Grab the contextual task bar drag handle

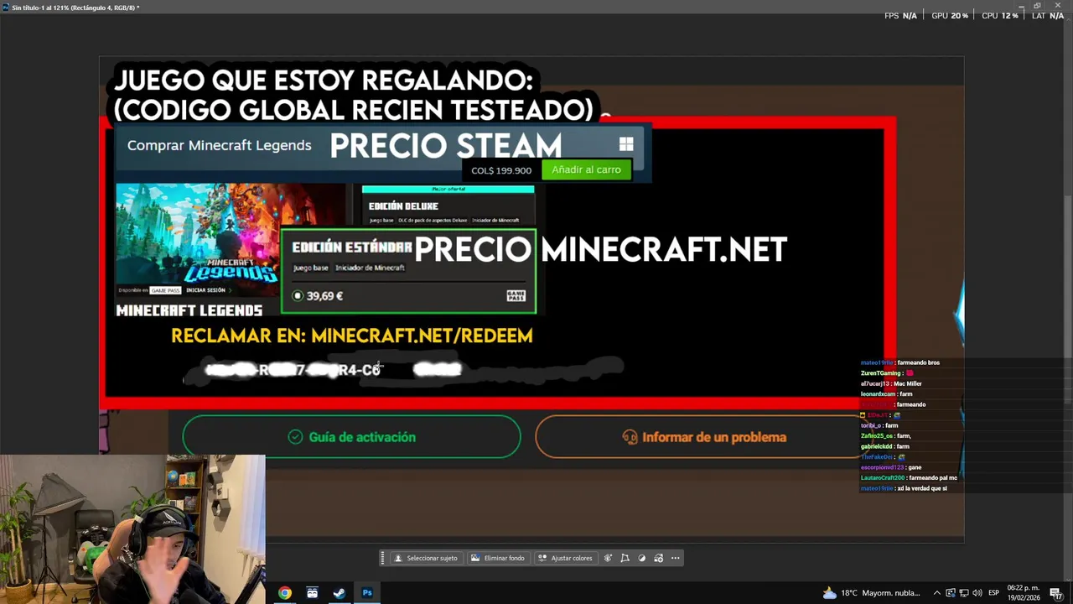[383, 558]
